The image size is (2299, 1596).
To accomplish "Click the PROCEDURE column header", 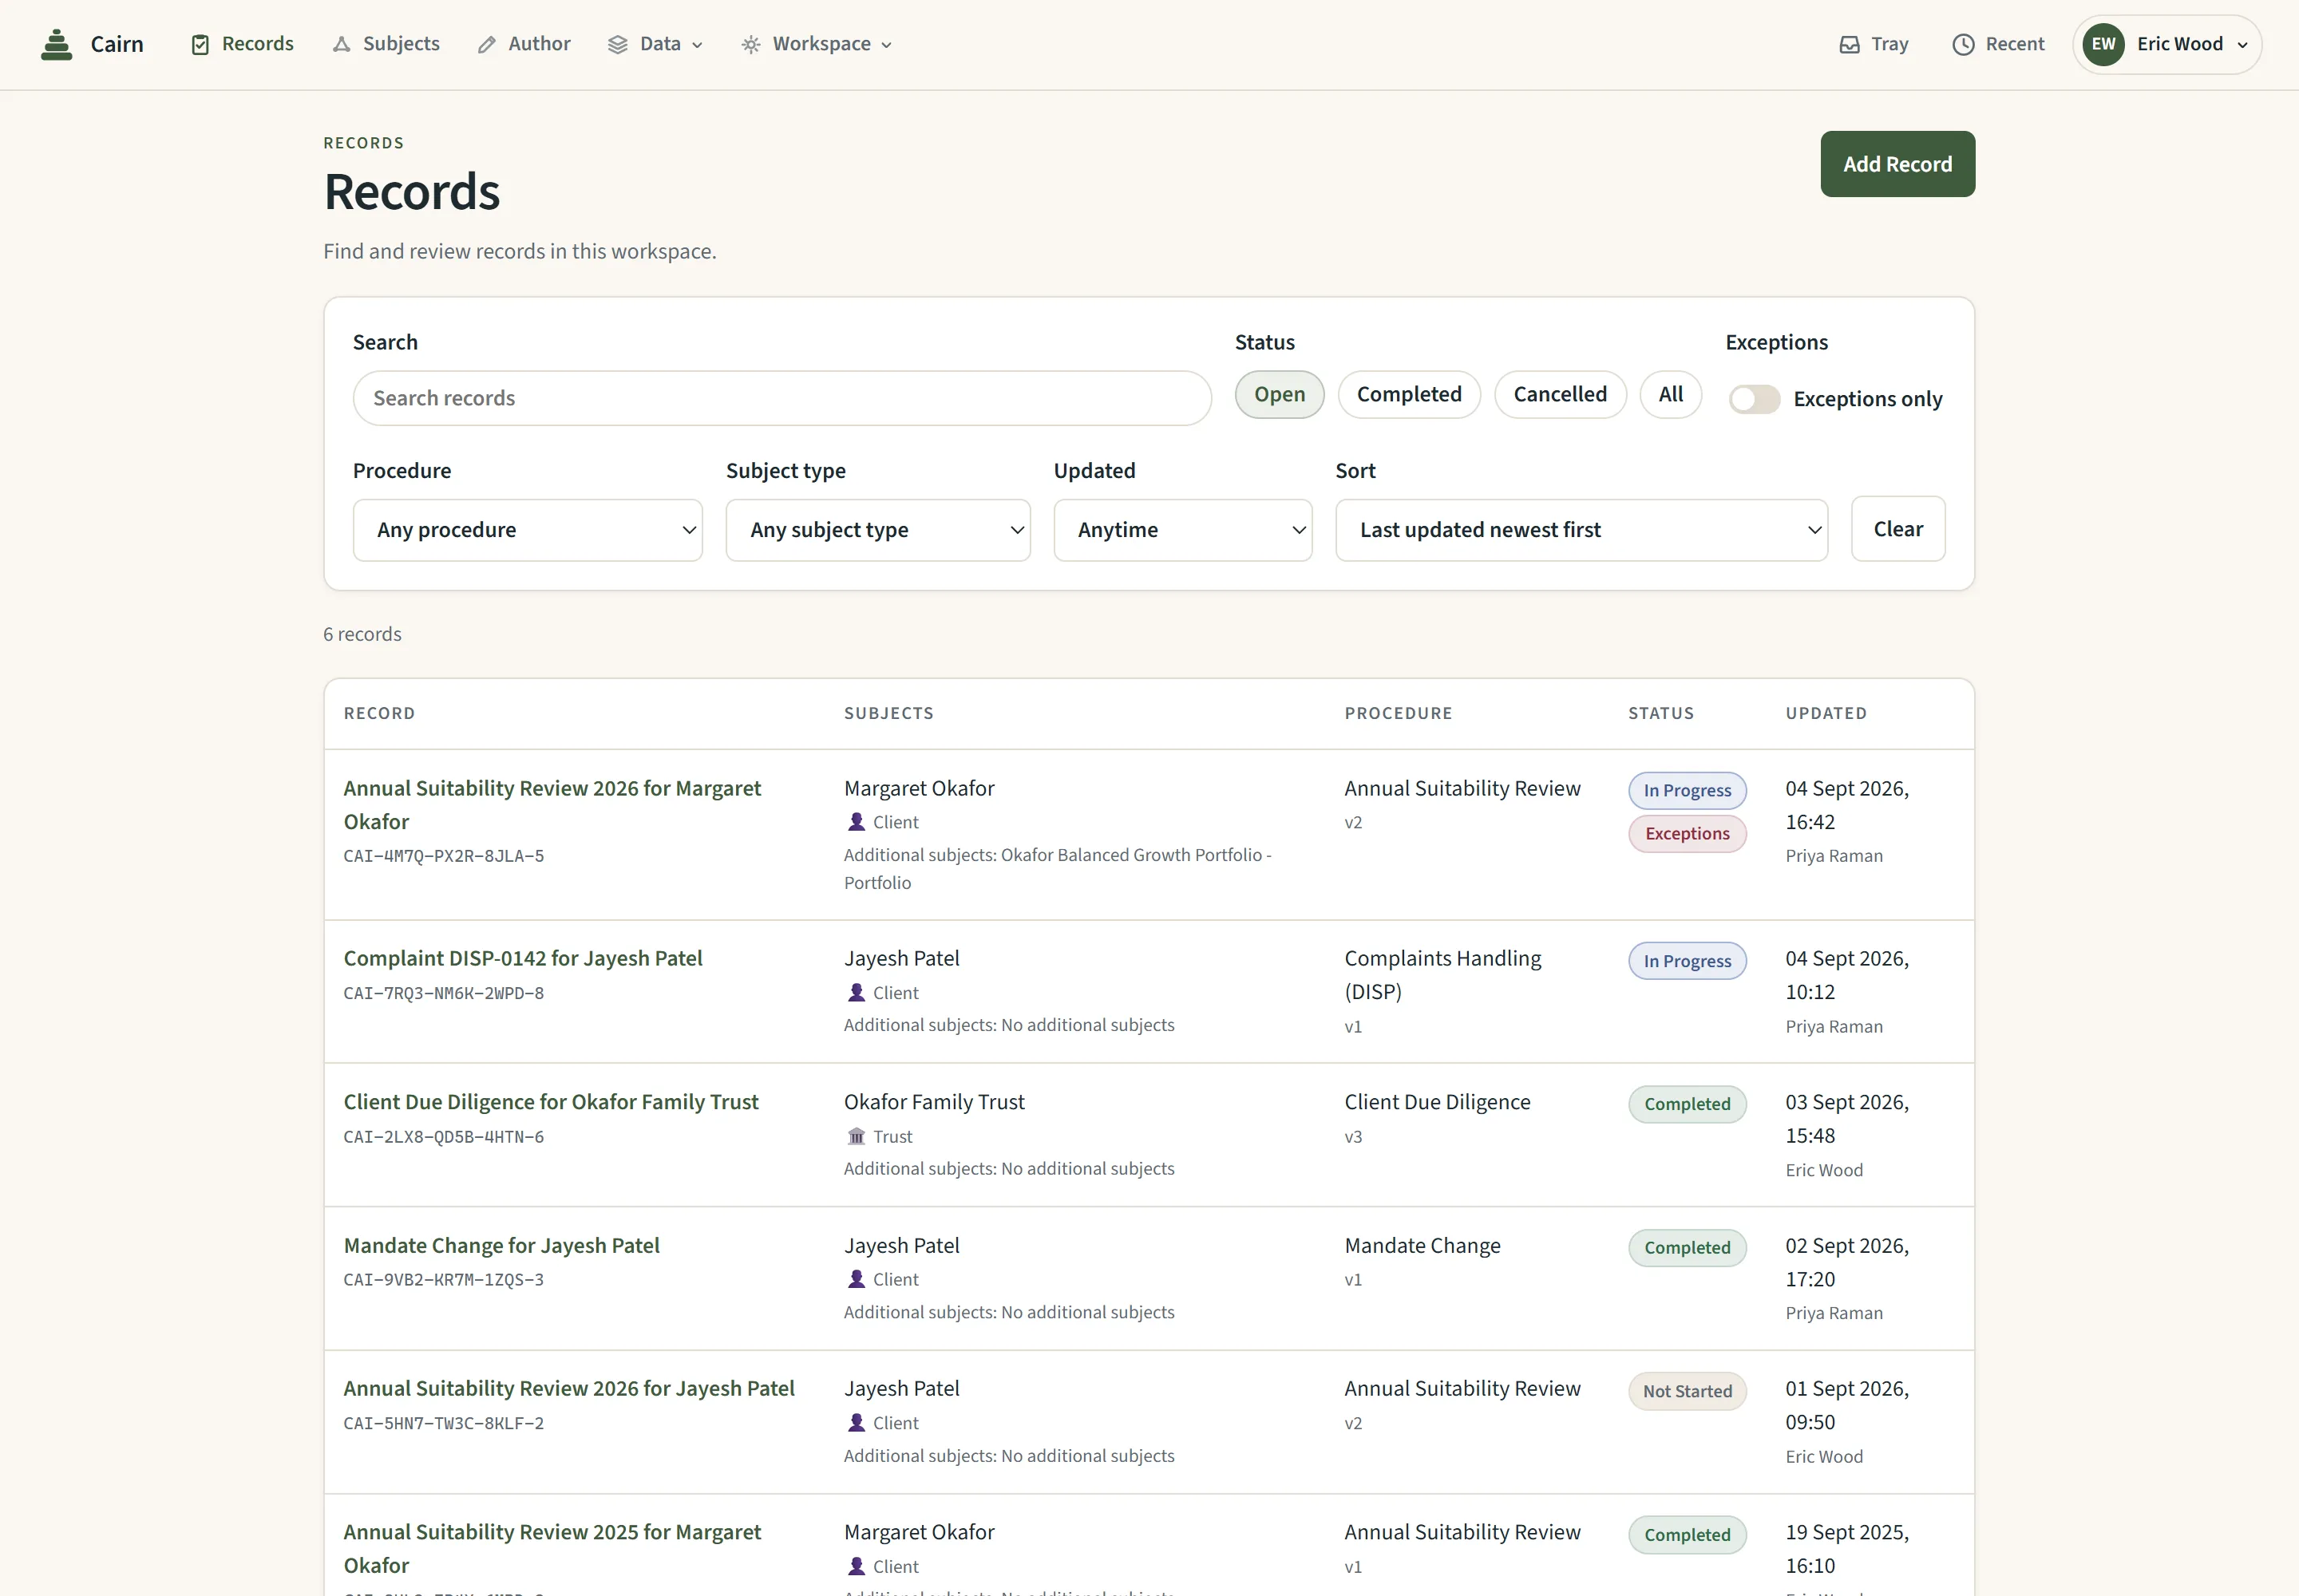I will pos(1398,713).
